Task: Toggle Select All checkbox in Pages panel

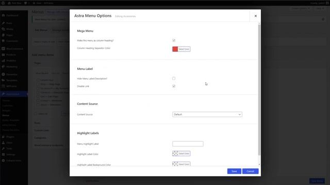Action: click(36, 114)
